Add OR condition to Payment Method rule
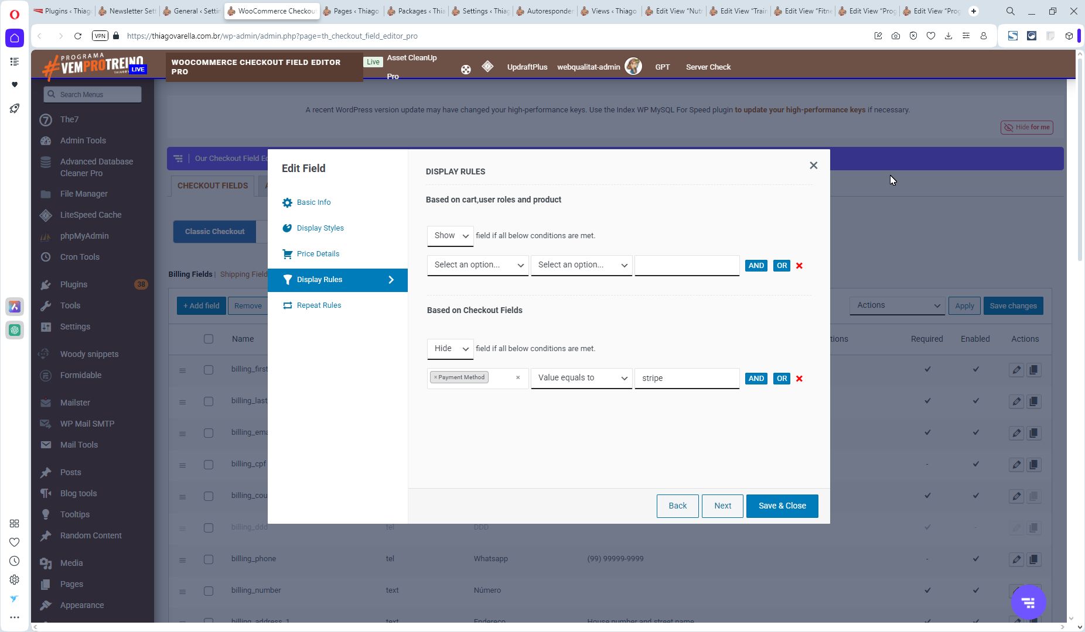 (x=782, y=379)
